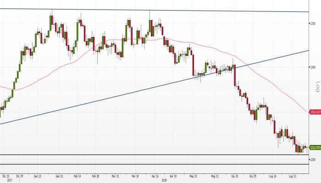
Task: Click the Log scale label
Action: tap(317, 86)
